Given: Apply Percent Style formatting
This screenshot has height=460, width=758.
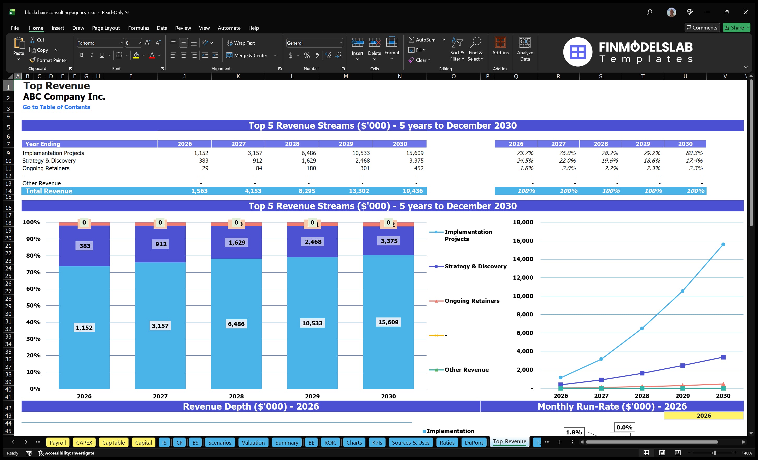Looking at the screenshot, I should pyautogui.click(x=307, y=56).
